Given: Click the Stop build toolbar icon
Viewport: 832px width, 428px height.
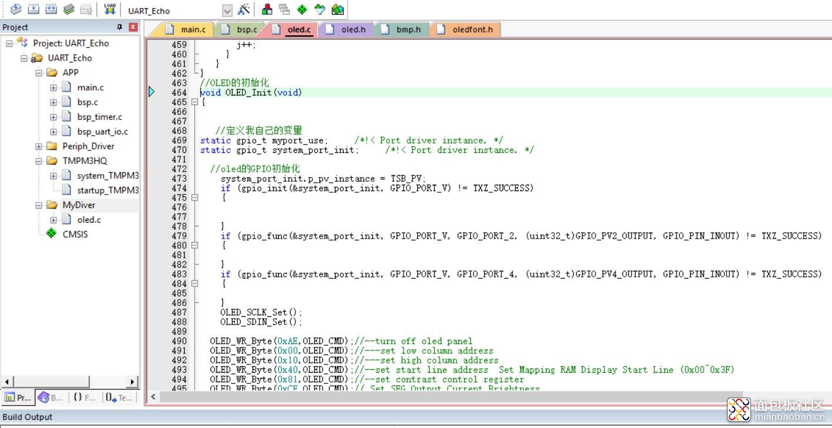Looking at the screenshot, I should coord(86,9).
